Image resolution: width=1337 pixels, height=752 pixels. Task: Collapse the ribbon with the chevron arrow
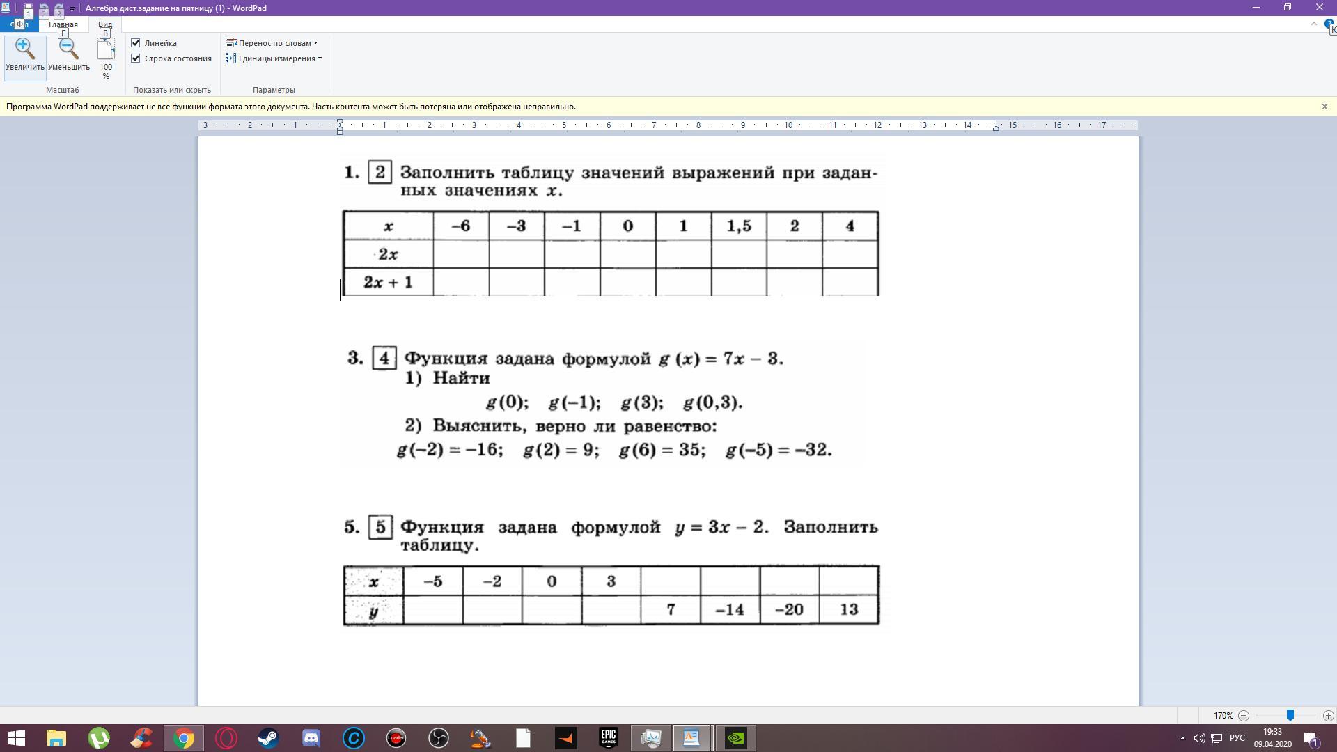tap(1314, 24)
